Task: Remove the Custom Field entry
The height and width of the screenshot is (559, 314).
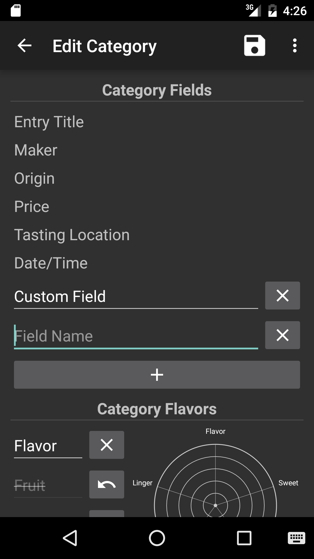Action: tap(282, 296)
